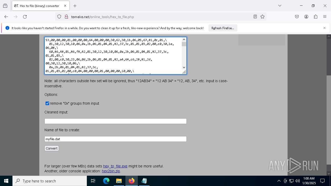Show hidden system tray icons

click(x=279, y=181)
